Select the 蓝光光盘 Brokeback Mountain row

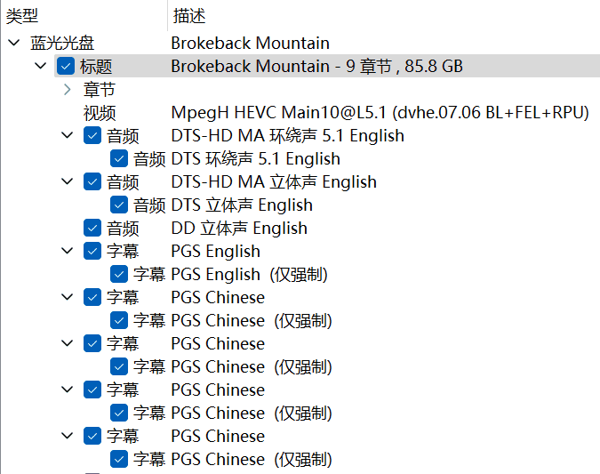coord(250,43)
